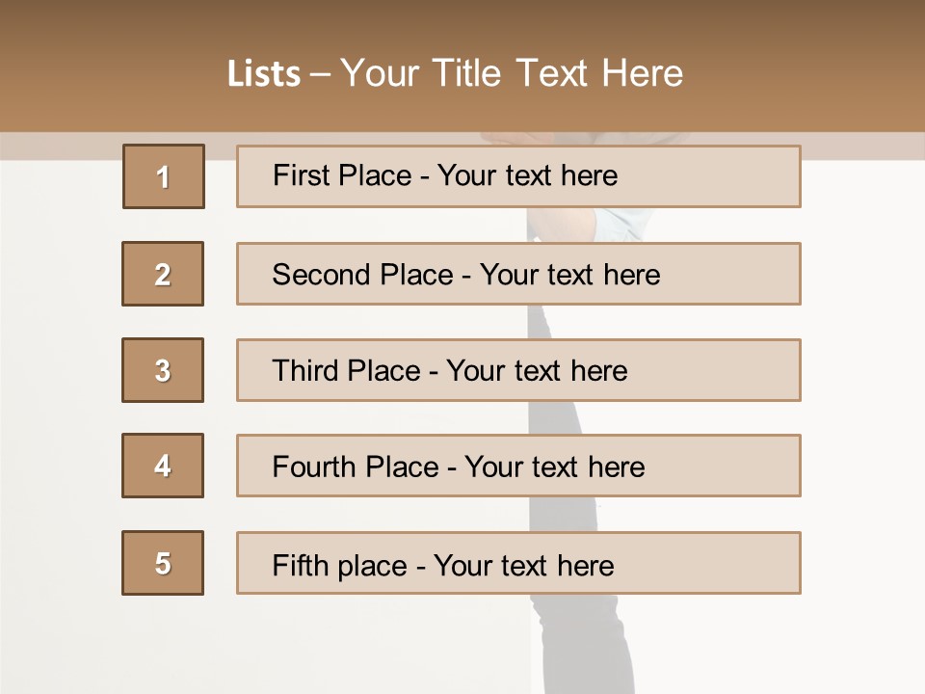925x694 pixels.
Task: Click 'Your text here' in Fourth Place row
Action: [x=554, y=467]
